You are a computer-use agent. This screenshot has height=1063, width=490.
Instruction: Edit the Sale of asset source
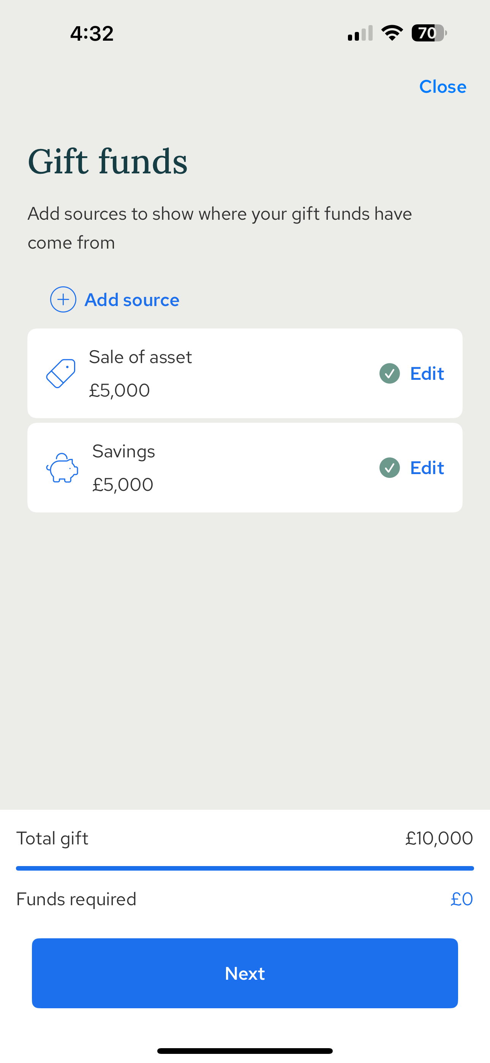(427, 373)
